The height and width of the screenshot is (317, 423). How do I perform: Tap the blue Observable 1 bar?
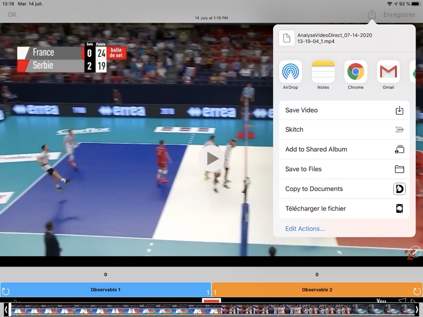point(105,290)
